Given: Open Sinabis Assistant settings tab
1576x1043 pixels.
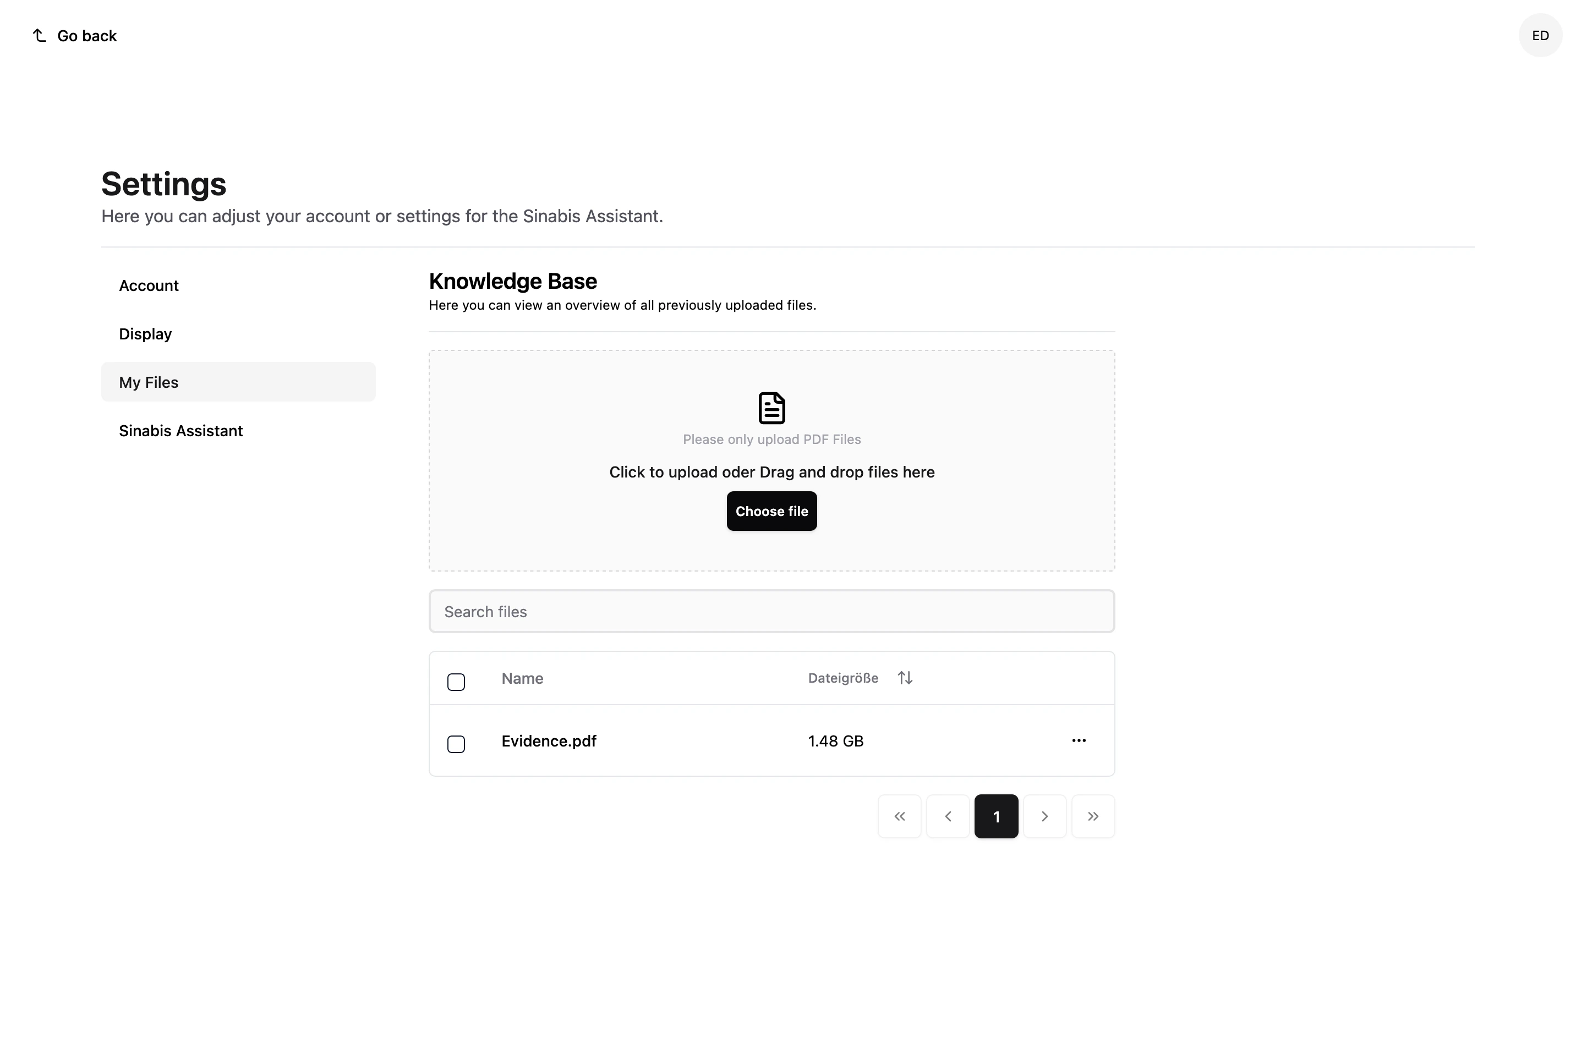Looking at the screenshot, I should [x=180, y=431].
